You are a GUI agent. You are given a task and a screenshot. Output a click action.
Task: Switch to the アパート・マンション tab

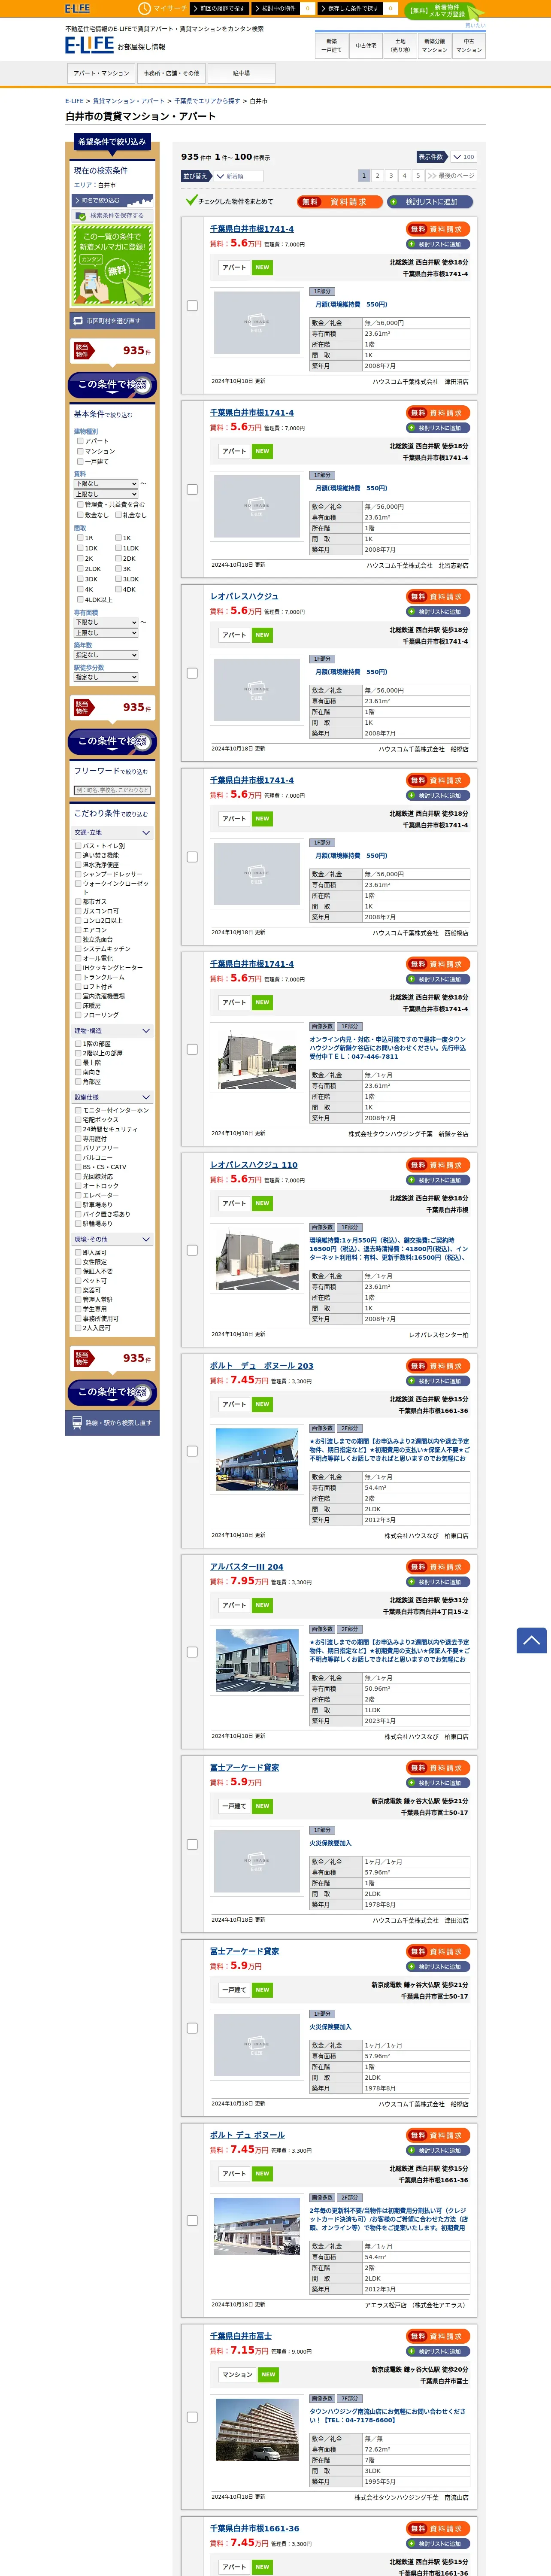click(x=101, y=73)
